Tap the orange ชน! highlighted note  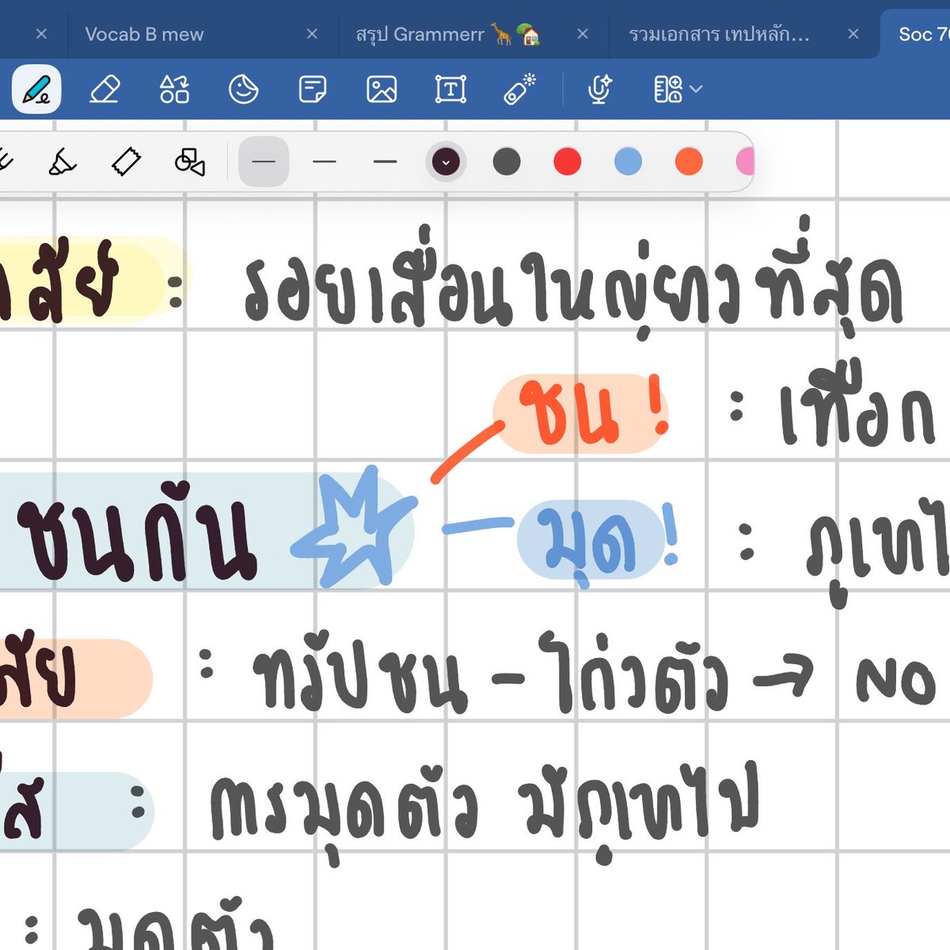click(581, 414)
